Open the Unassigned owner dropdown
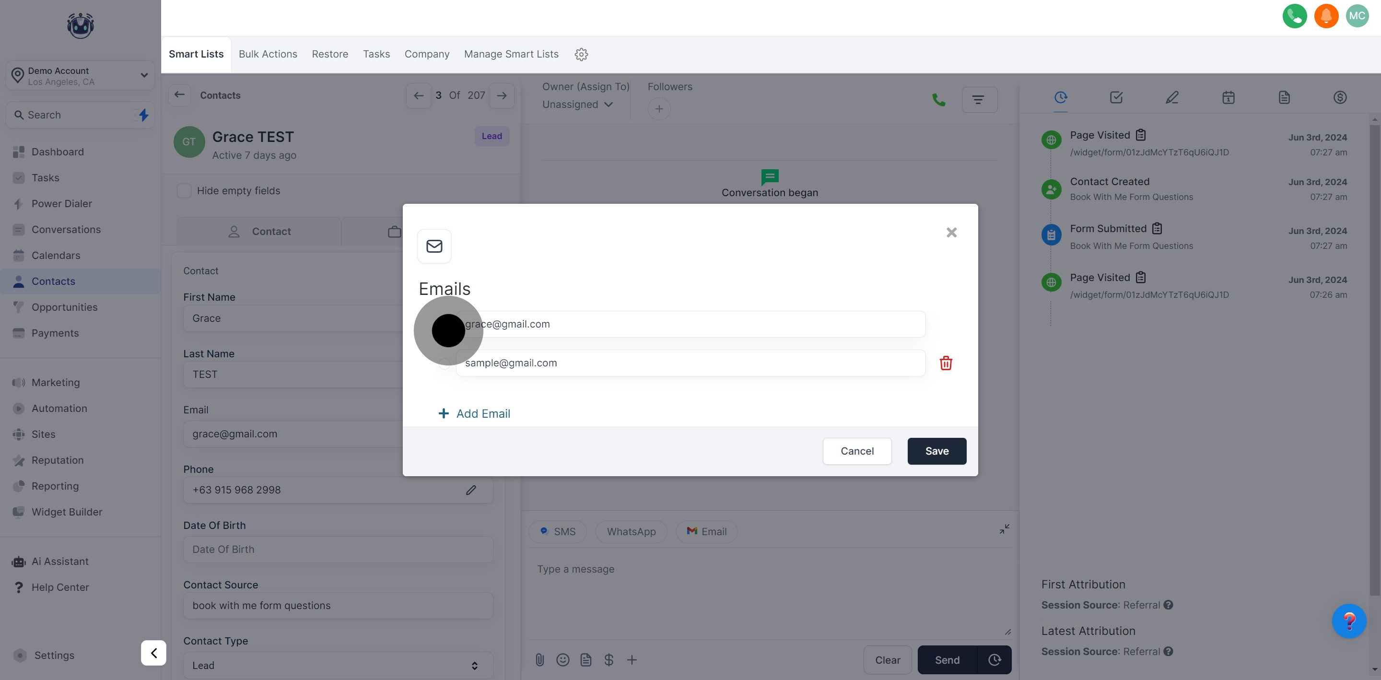This screenshot has width=1381, height=680. [577, 105]
